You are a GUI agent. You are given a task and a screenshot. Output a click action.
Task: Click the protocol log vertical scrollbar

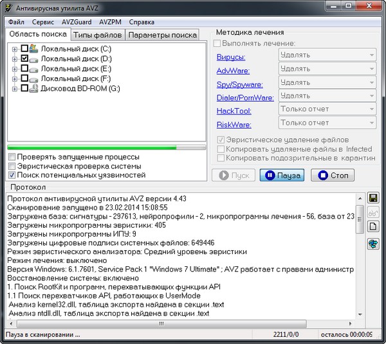(360, 257)
